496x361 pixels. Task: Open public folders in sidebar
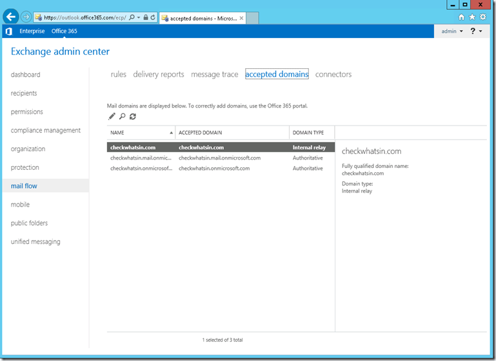[29, 223]
